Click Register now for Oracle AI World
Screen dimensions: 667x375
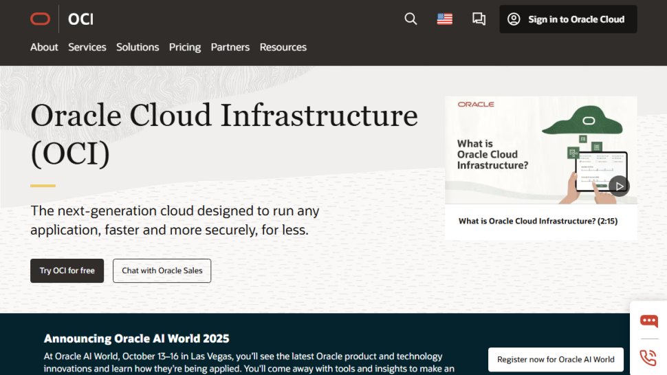556,360
